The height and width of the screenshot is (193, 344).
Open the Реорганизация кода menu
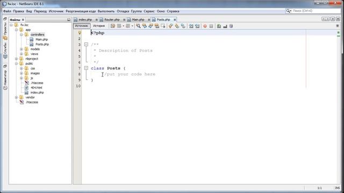coord(81,11)
